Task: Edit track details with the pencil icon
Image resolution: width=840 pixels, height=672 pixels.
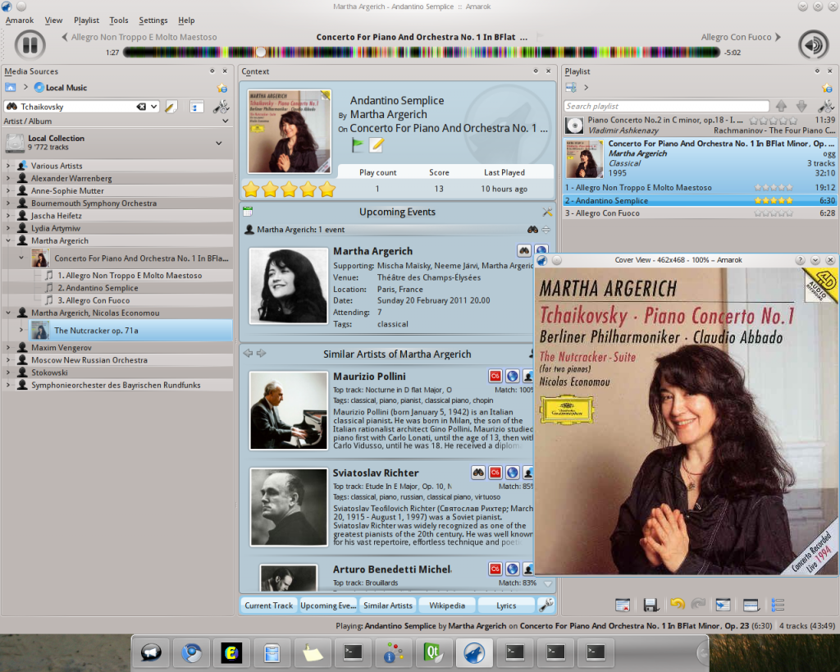Action: click(x=377, y=144)
